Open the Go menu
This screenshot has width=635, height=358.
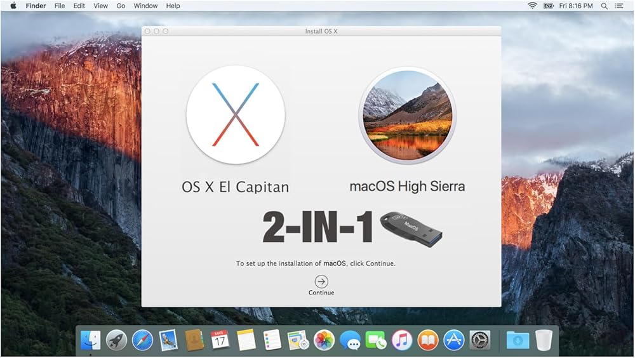(x=121, y=6)
